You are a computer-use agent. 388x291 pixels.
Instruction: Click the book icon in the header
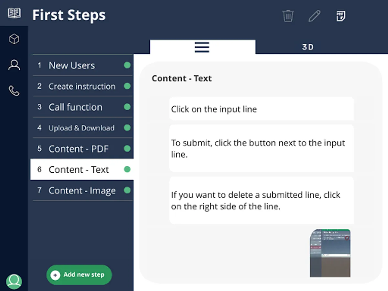[14, 13]
